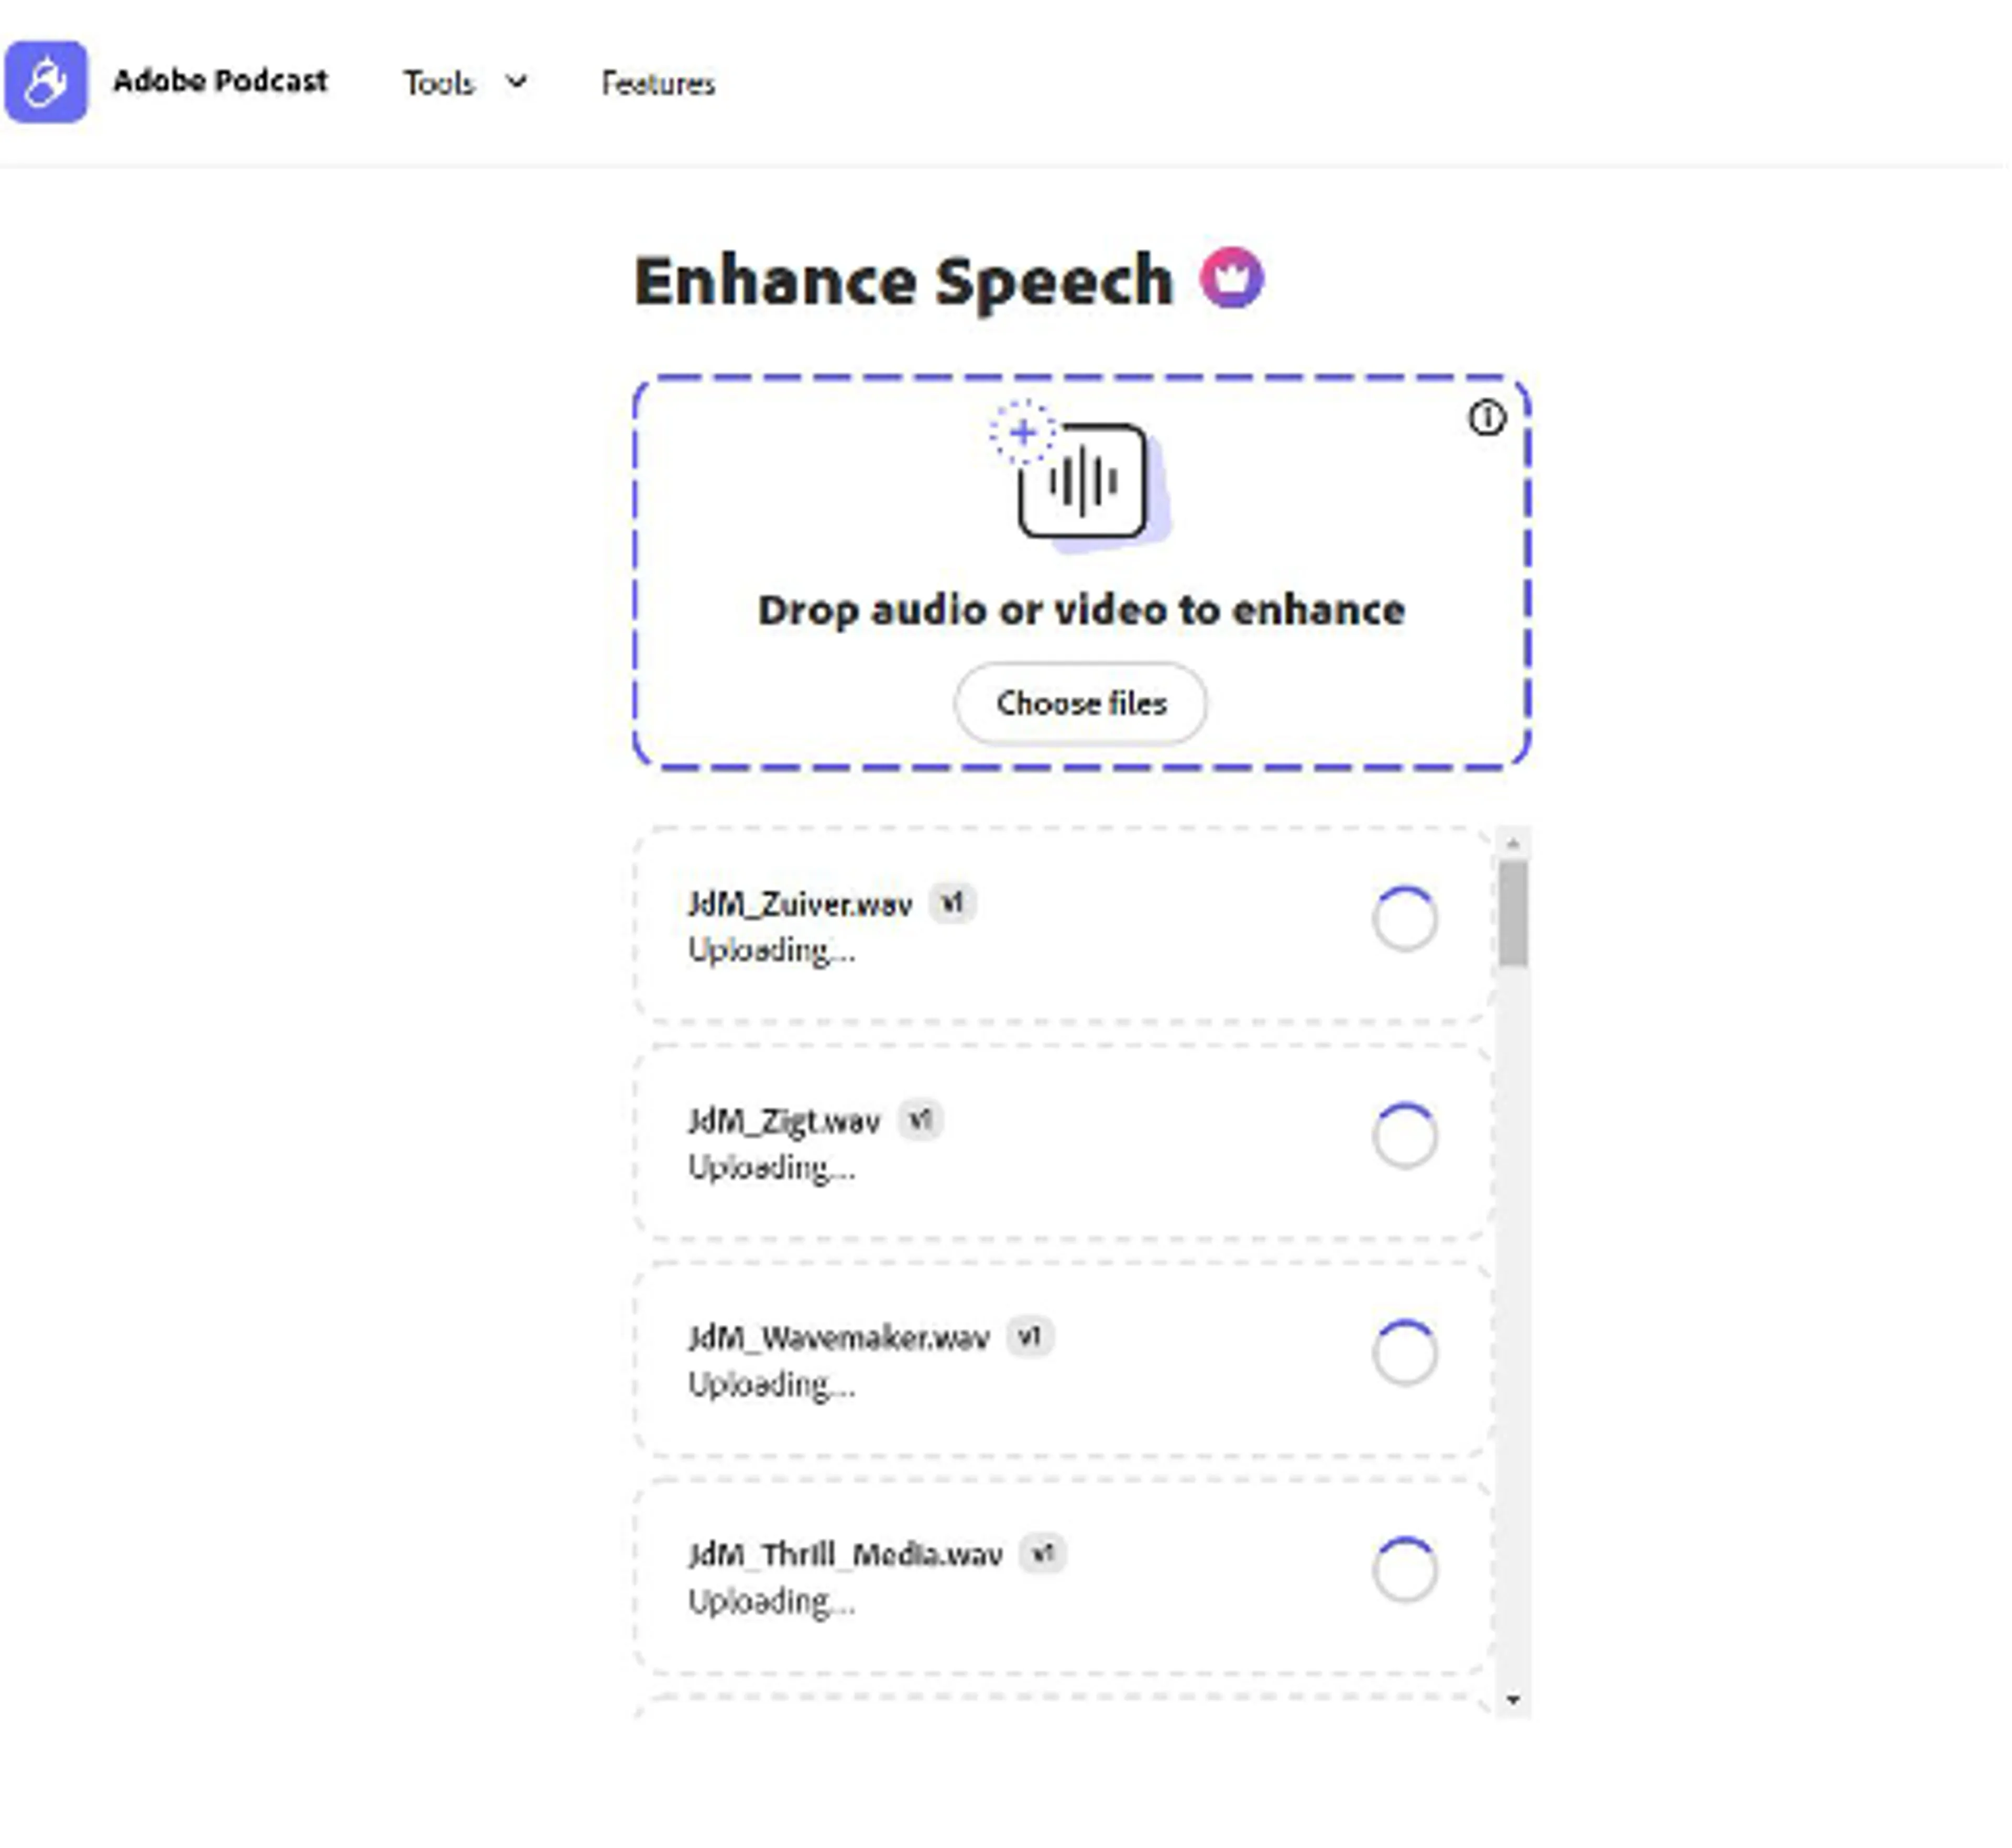Click the Uploading status under JdM_Thrill_Media.wav
This screenshot has height=1848, width=2012.
(771, 1601)
